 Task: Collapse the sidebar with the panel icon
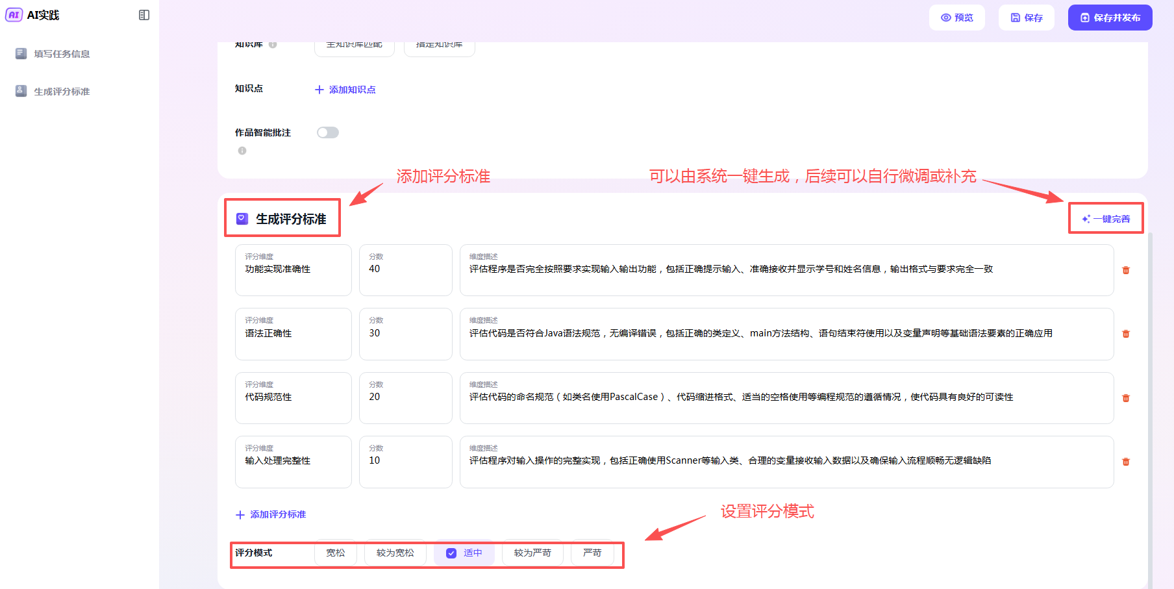pyautogui.click(x=144, y=15)
